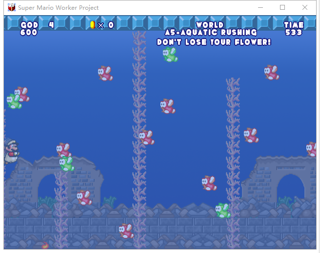Click the red fish on the central seaweed

(x=147, y=137)
